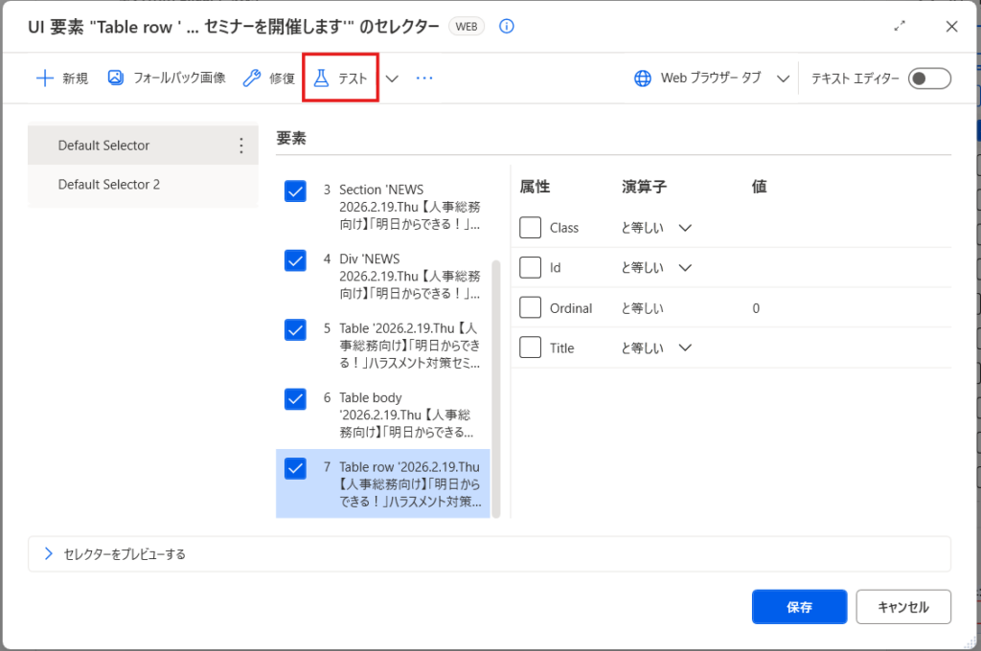Run the selector test (テスト) flask icon

pyautogui.click(x=322, y=79)
